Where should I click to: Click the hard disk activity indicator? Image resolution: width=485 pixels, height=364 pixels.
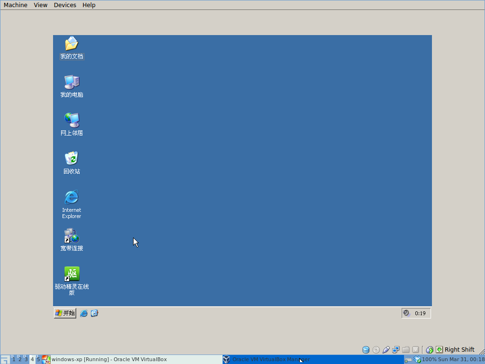tap(366, 350)
